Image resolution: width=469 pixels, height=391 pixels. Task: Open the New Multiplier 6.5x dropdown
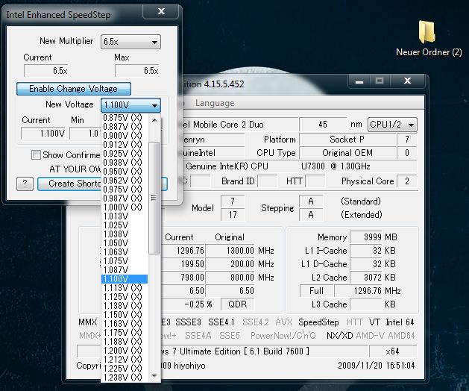click(x=130, y=42)
